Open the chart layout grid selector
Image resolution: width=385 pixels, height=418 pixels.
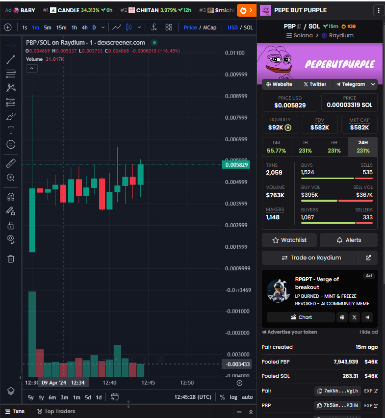(169, 27)
